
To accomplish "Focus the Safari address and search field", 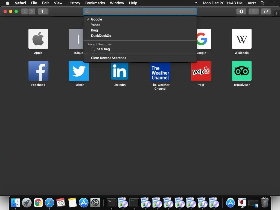I will [x=140, y=11].
